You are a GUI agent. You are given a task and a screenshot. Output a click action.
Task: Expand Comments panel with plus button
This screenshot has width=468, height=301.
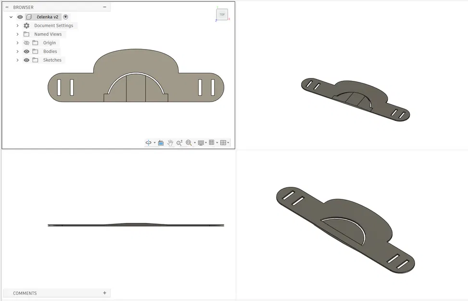[x=104, y=293]
